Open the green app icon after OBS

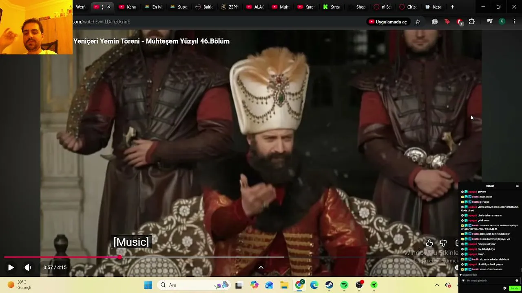(374, 285)
